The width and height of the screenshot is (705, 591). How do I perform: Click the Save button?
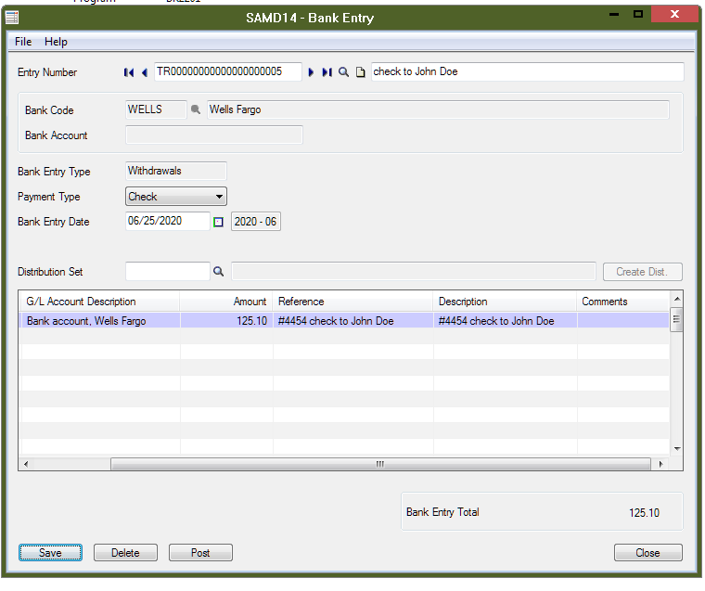point(50,553)
